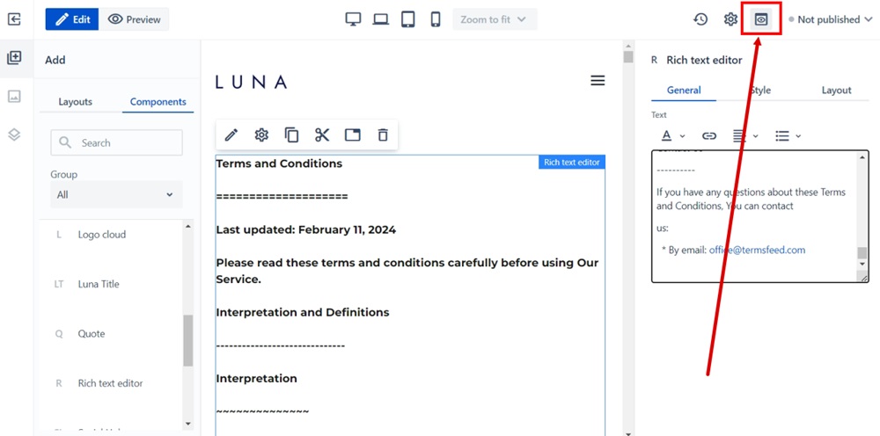Switch to Edit mode

(72, 19)
